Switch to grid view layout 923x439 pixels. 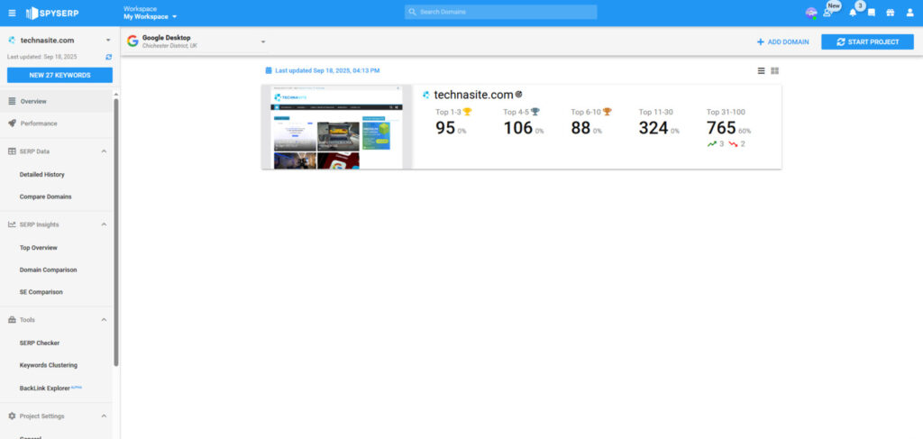(x=775, y=70)
